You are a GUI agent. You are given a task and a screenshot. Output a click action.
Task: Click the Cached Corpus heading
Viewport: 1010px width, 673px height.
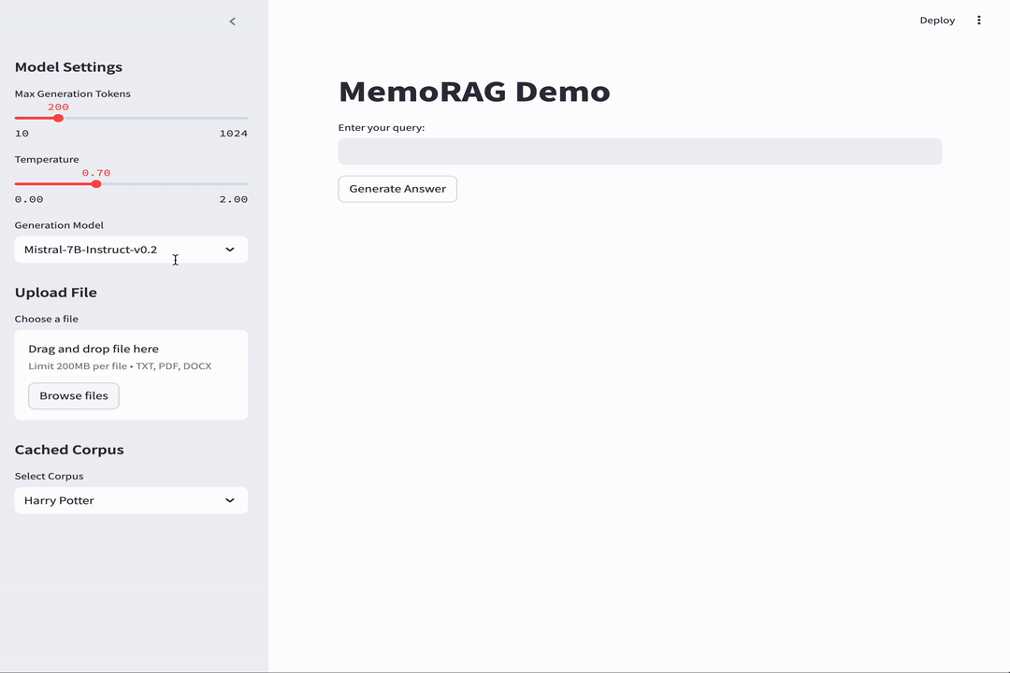pos(69,449)
